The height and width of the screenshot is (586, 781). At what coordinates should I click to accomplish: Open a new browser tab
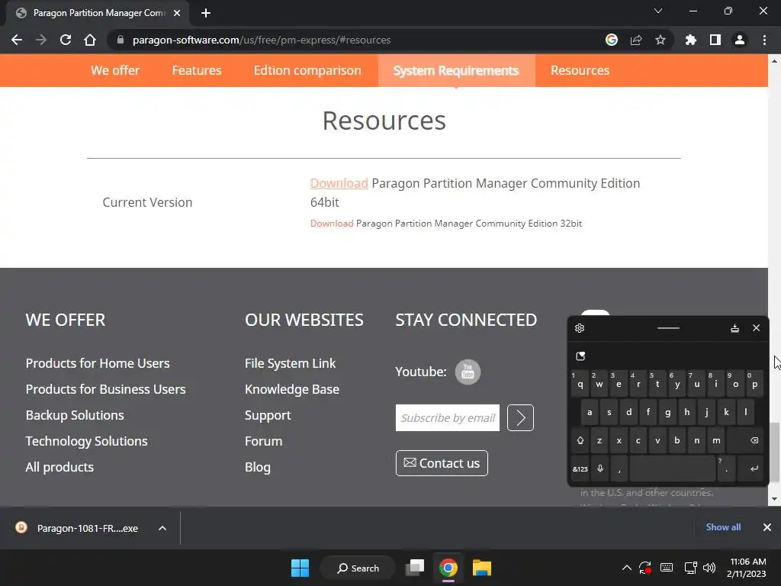point(206,13)
